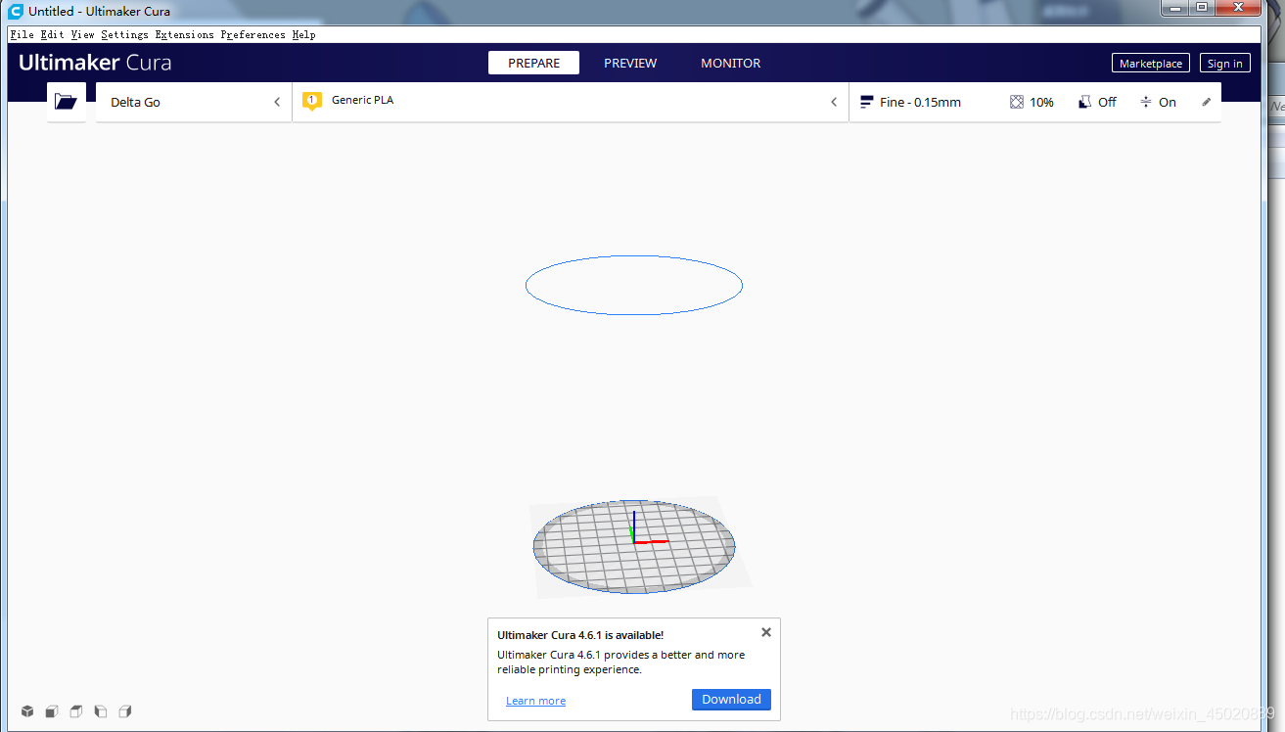Click the 'Ultimaker Cura 4.6.1 is available!' heading

[x=580, y=635]
